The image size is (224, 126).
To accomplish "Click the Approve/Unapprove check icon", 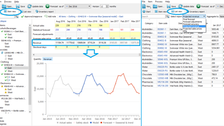I will pos(22,16).
